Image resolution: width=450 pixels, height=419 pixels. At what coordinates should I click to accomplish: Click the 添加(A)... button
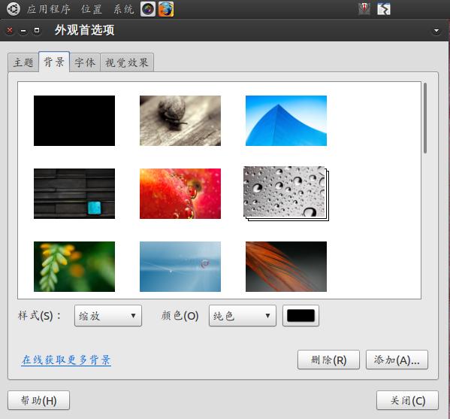point(397,360)
